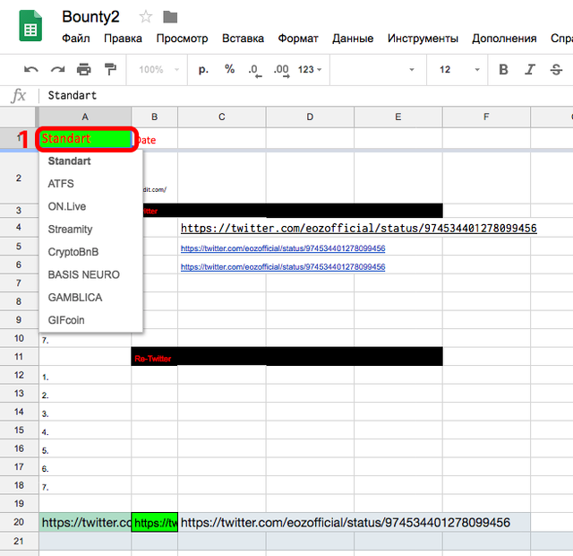
Task: Open twitter link in row 4
Action: point(358,229)
